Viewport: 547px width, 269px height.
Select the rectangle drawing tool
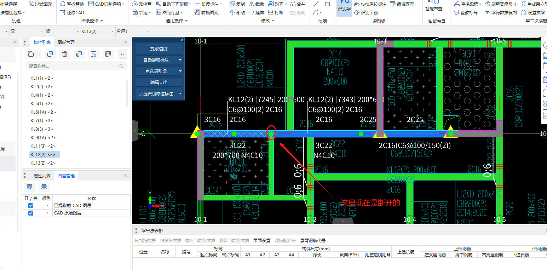click(x=327, y=4)
